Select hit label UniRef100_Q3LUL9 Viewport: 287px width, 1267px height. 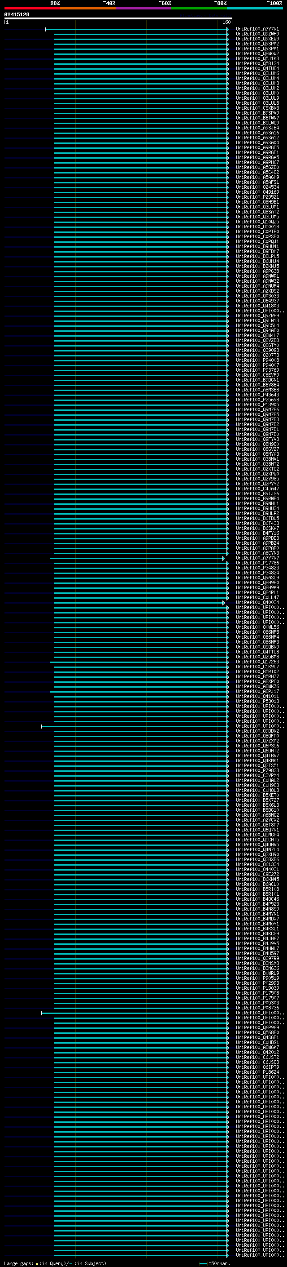point(257,98)
